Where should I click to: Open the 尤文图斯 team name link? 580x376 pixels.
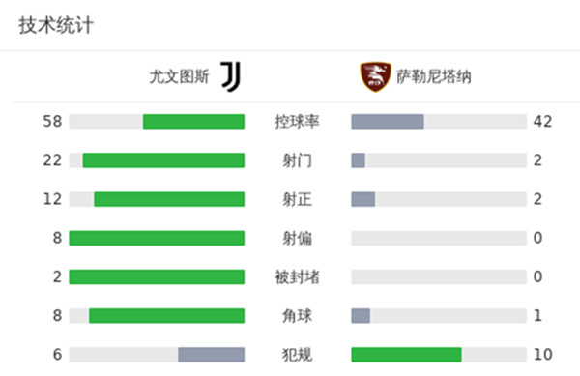tap(180, 77)
